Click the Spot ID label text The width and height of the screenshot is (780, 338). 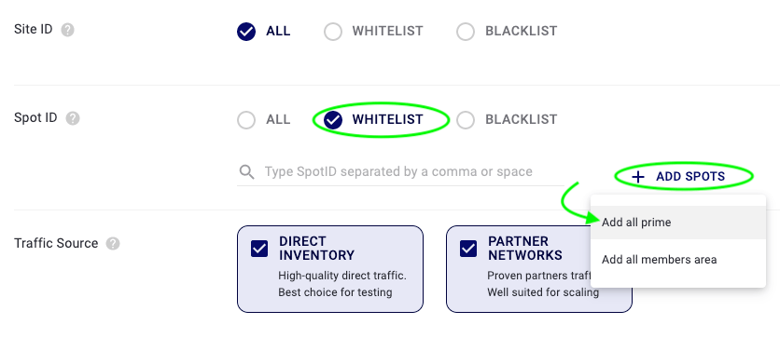pyautogui.click(x=35, y=118)
